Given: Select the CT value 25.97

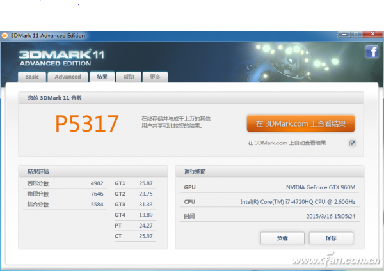Looking at the screenshot, I should tap(146, 236).
